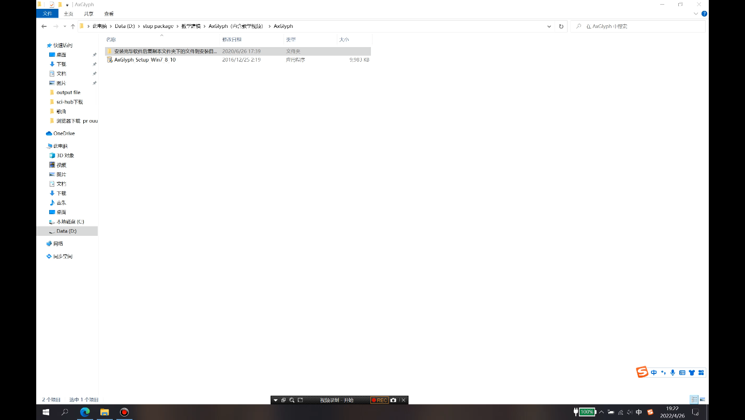The image size is (745, 420).
Task: Switch to the 查看 ribbon tab
Action: click(109, 13)
